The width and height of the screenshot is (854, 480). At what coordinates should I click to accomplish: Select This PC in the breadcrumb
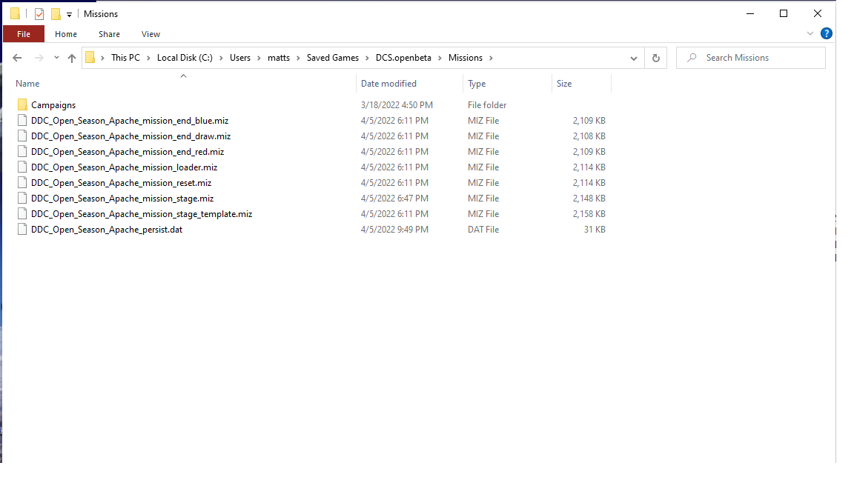[x=125, y=58]
